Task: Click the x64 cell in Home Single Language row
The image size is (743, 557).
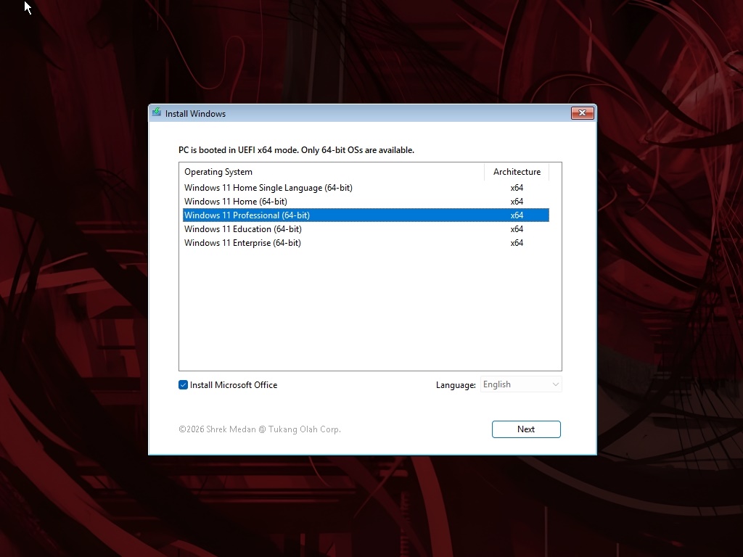Action: coord(517,188)
